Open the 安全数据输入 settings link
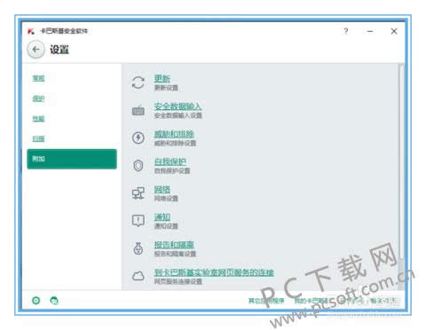This screenshot has height=330, width=426. (x=177, y=106)
